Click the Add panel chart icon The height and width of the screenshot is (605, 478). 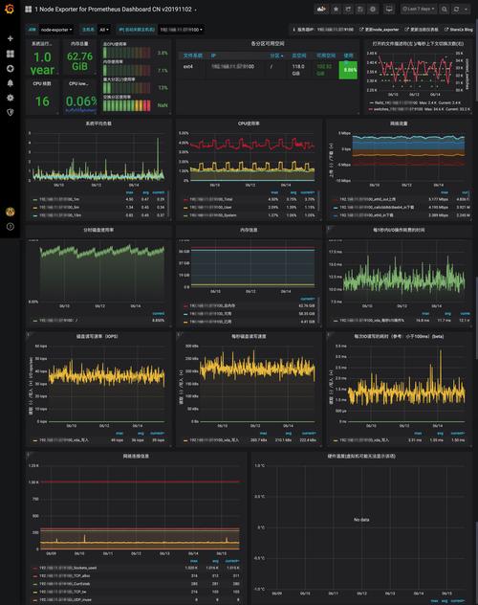tap(321, 9)
